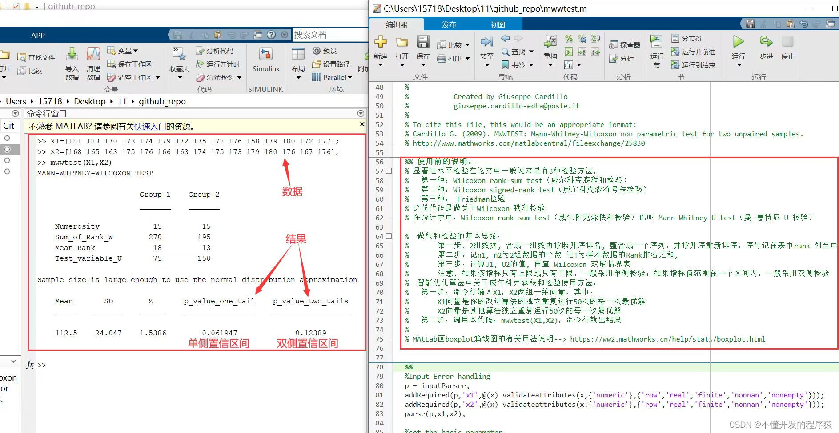The width and height of the screenshot is (839, 433).
Task: Click Import Data icon in MATLAB main window
Action: tap(72, 55)
